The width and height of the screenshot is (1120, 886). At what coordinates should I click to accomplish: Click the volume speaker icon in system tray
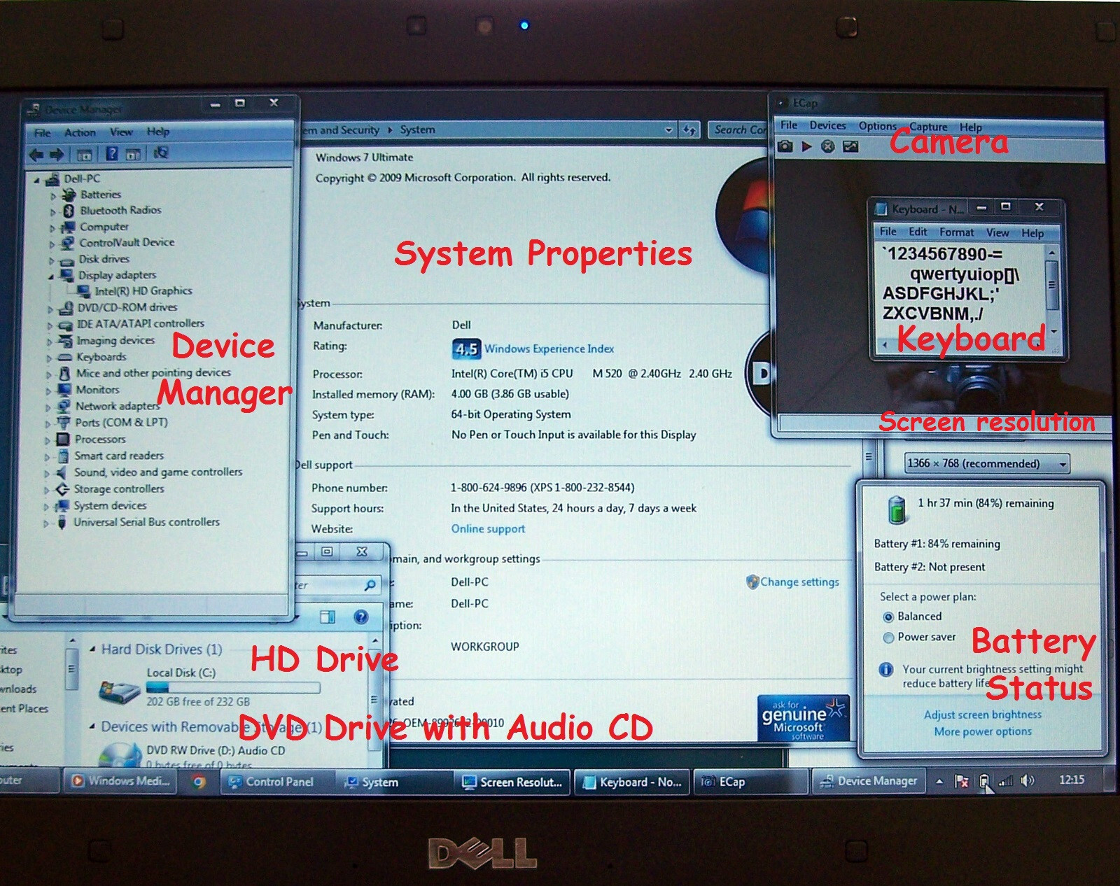point(1027,780)
